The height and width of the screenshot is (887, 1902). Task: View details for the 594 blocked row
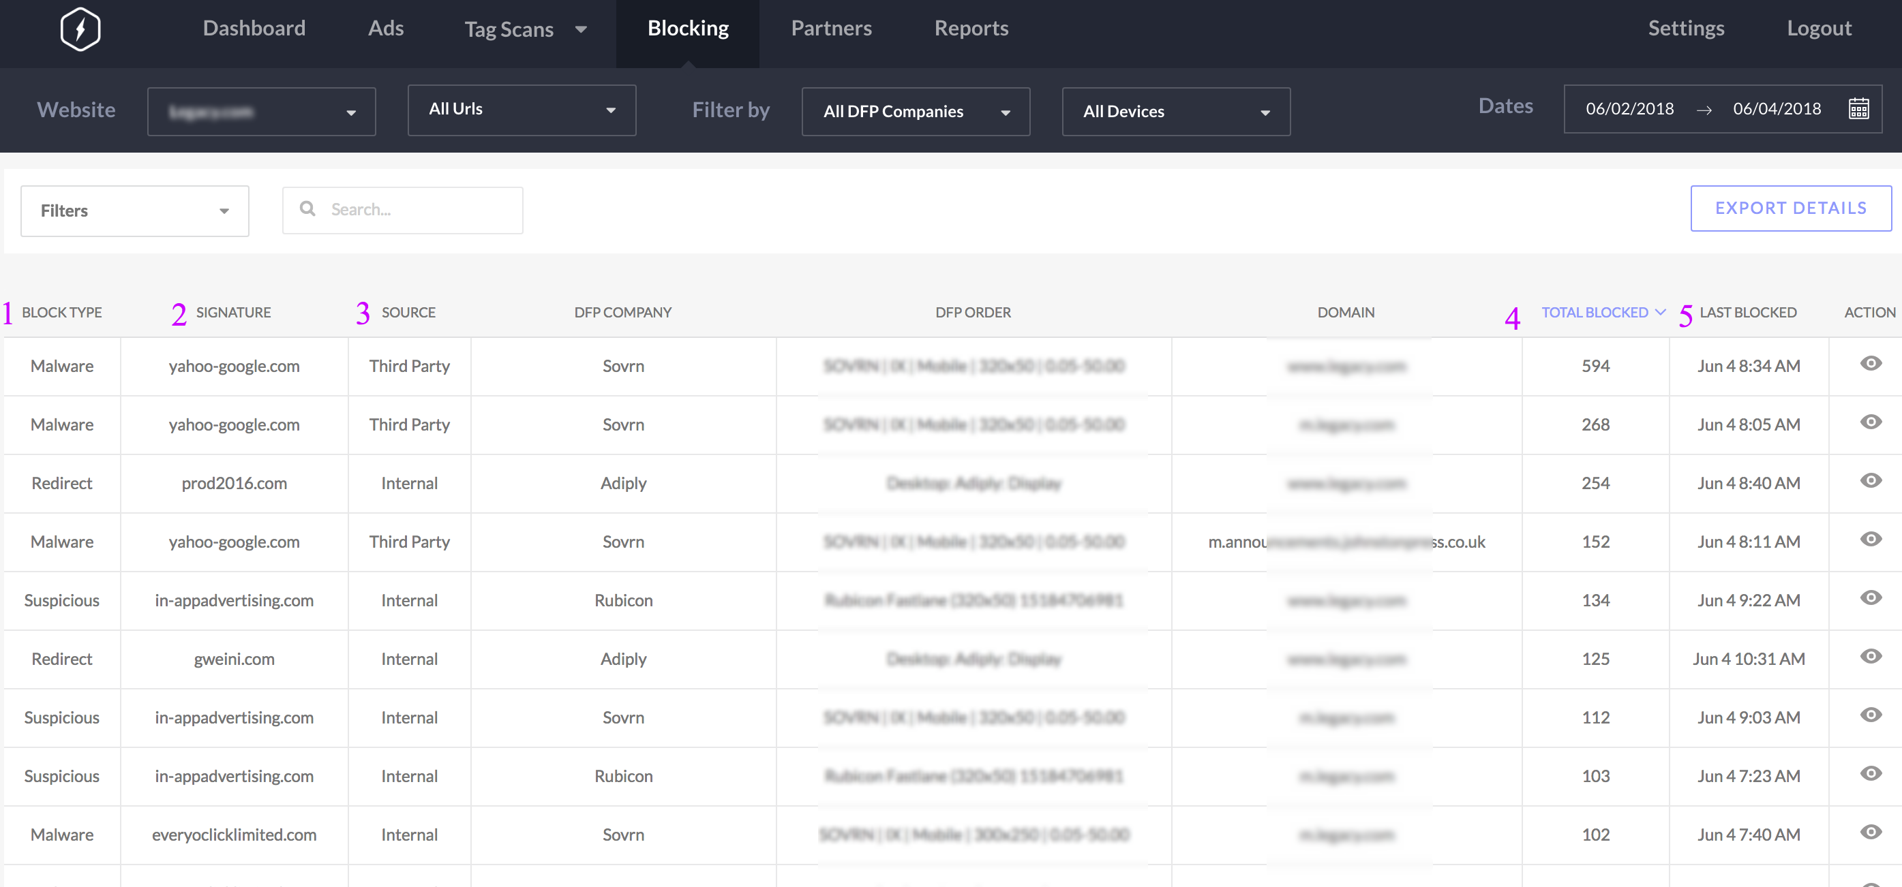pos(1870,363)
